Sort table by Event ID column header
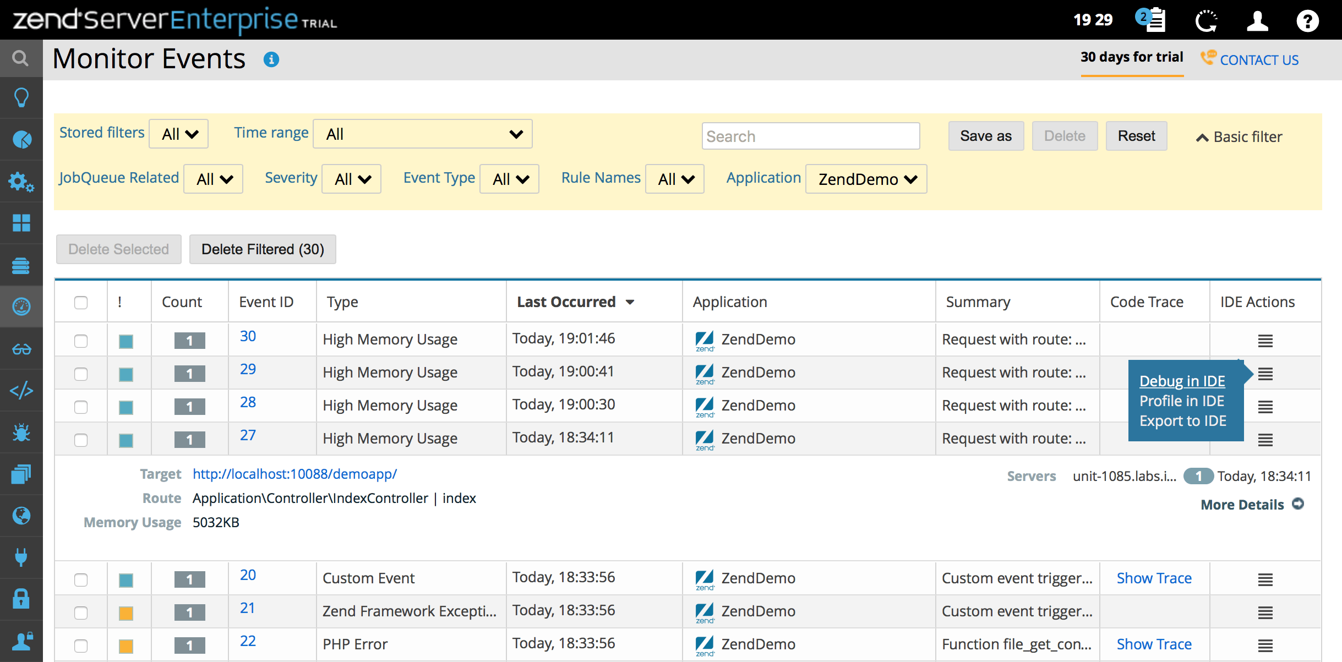The width and height of the screenshot is (1342, 662). click(x=266, y=302)
